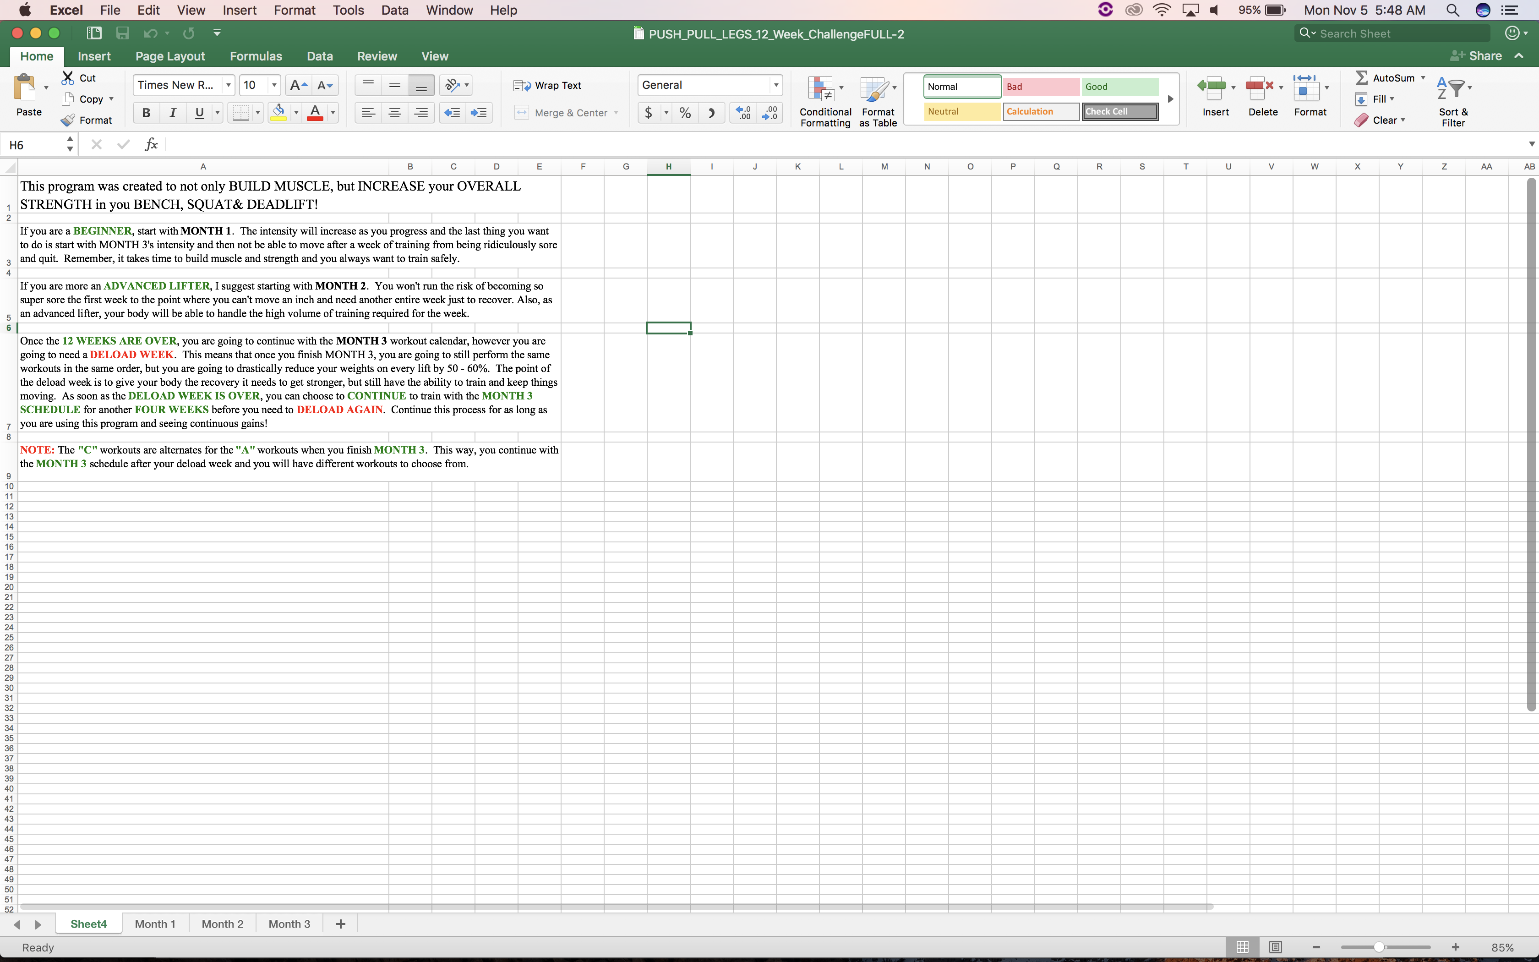Open the Month 2 sheet tab

[x=222, y=924]
